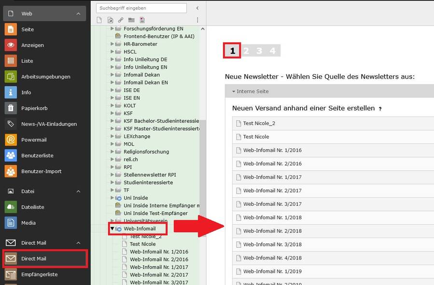This screenshot has height=285, width=434.
Task: Select Infomail Dekan EN in page tree
Action: click(x=146, y=83)
